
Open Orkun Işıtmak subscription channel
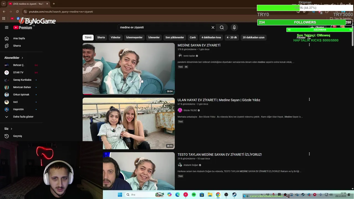[21, 95]
